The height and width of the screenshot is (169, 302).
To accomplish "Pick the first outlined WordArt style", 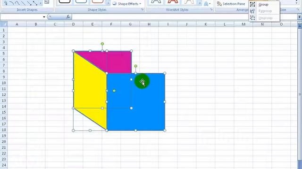I will [156, 2].
